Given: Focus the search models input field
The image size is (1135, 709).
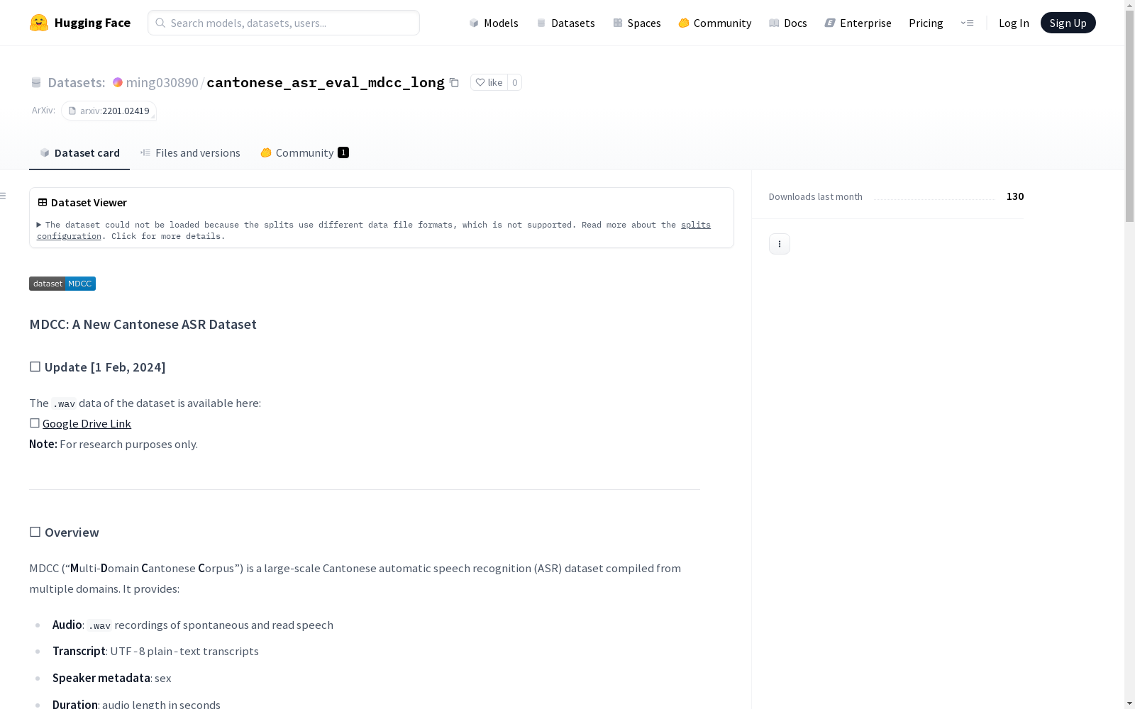Looking at the screenshot, I should point(284,23).
